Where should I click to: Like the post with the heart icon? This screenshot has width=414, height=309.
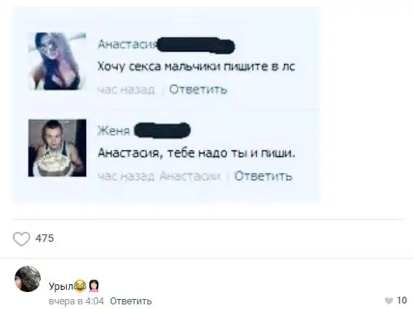pyautogui.click(x=22, y=239)
